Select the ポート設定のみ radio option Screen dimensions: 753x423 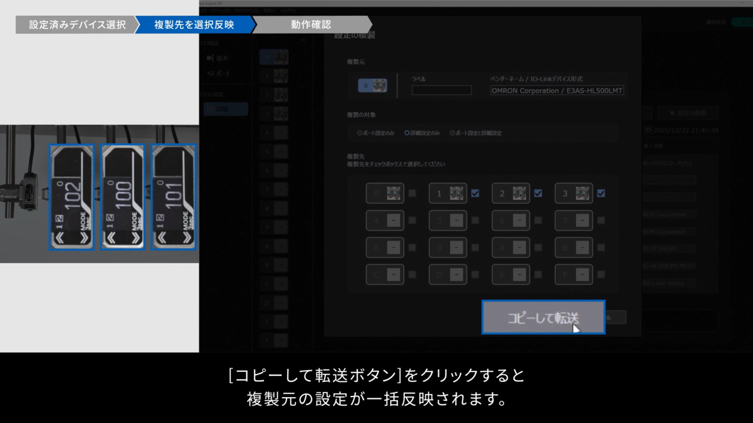359,133
